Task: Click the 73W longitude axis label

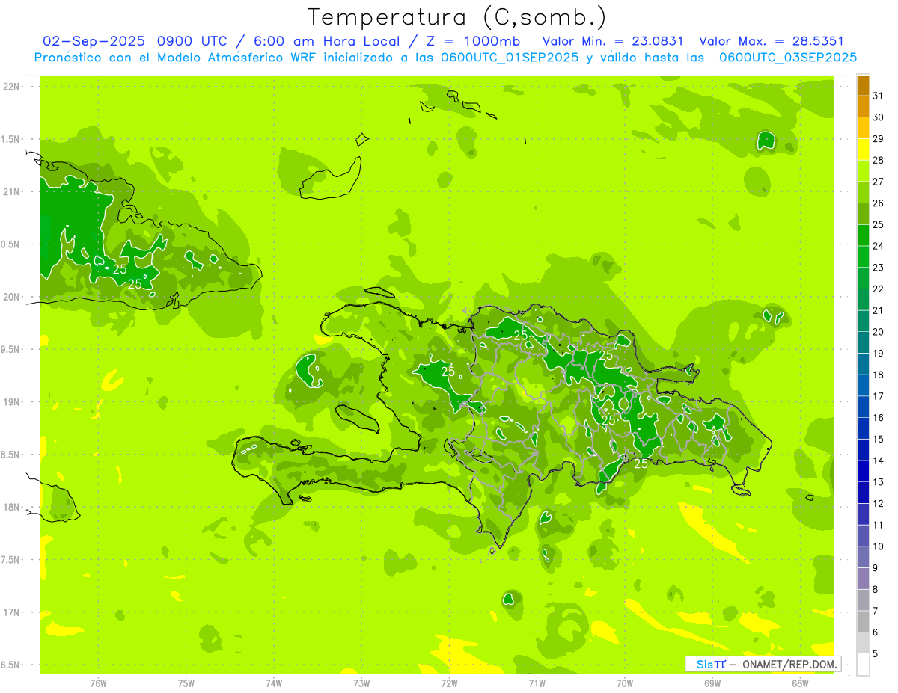Action: (x=361, y=683)
